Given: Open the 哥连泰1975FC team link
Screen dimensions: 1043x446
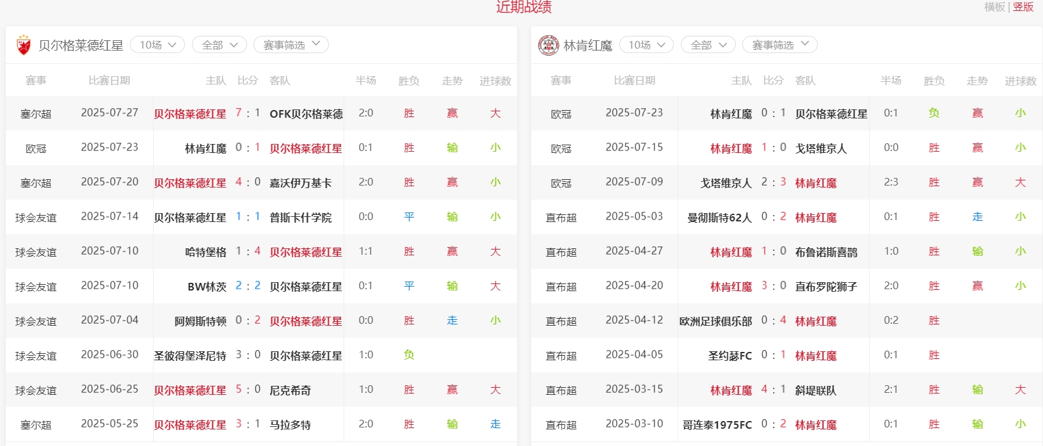Looking at the screenshot, I should [x=717, y=425].
